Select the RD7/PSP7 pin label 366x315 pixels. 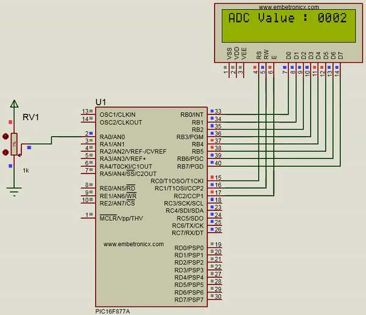tap(189, 300)
